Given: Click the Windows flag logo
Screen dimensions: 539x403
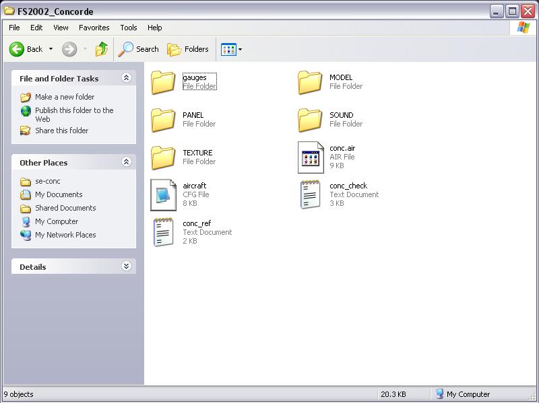Looking at the screenshot, I should pos(524,28).
